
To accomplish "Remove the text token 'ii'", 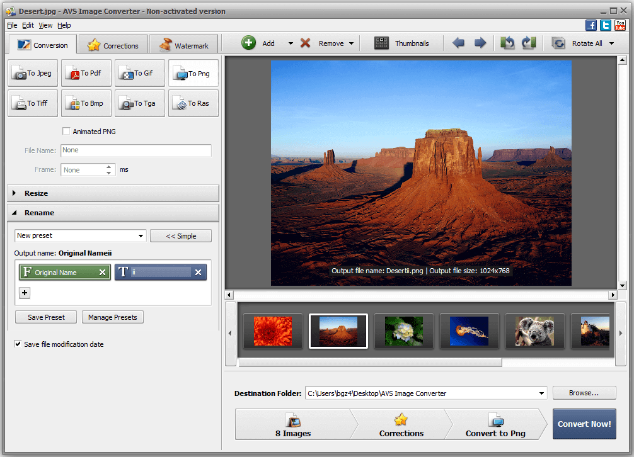I will click(x=198, y=273).
